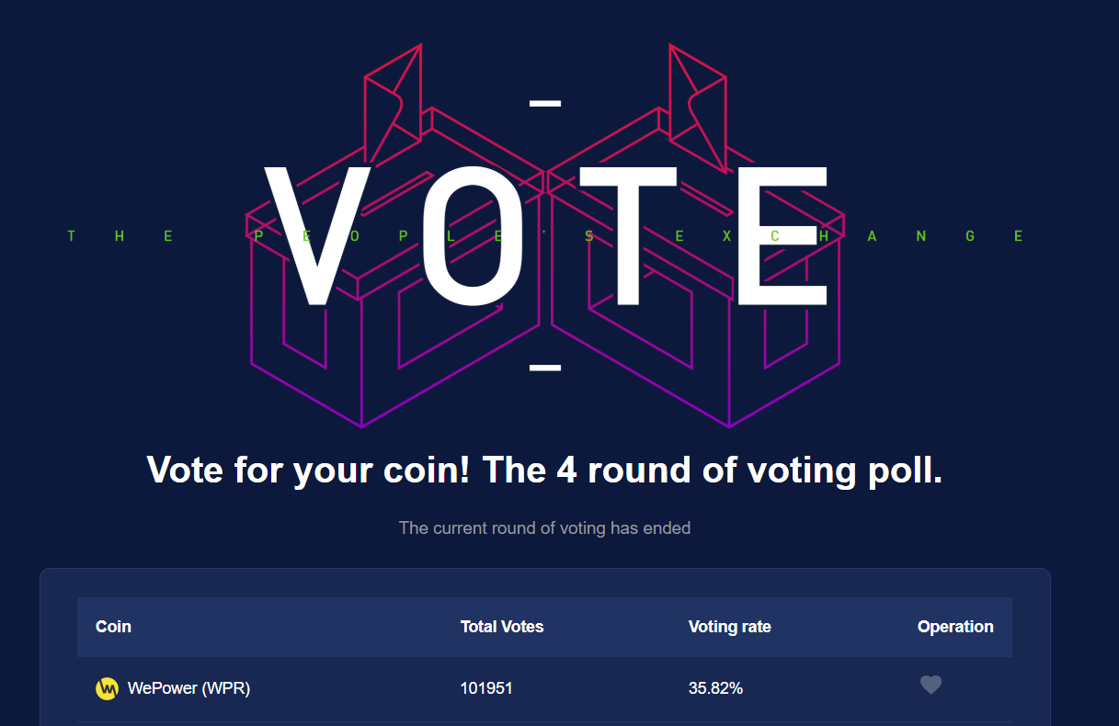Click the heart vote icon for WePower

coord(931,686)
